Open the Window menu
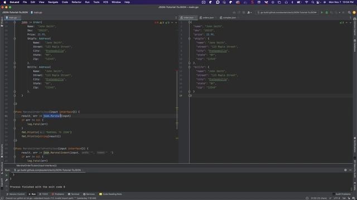 click(116, 2)
